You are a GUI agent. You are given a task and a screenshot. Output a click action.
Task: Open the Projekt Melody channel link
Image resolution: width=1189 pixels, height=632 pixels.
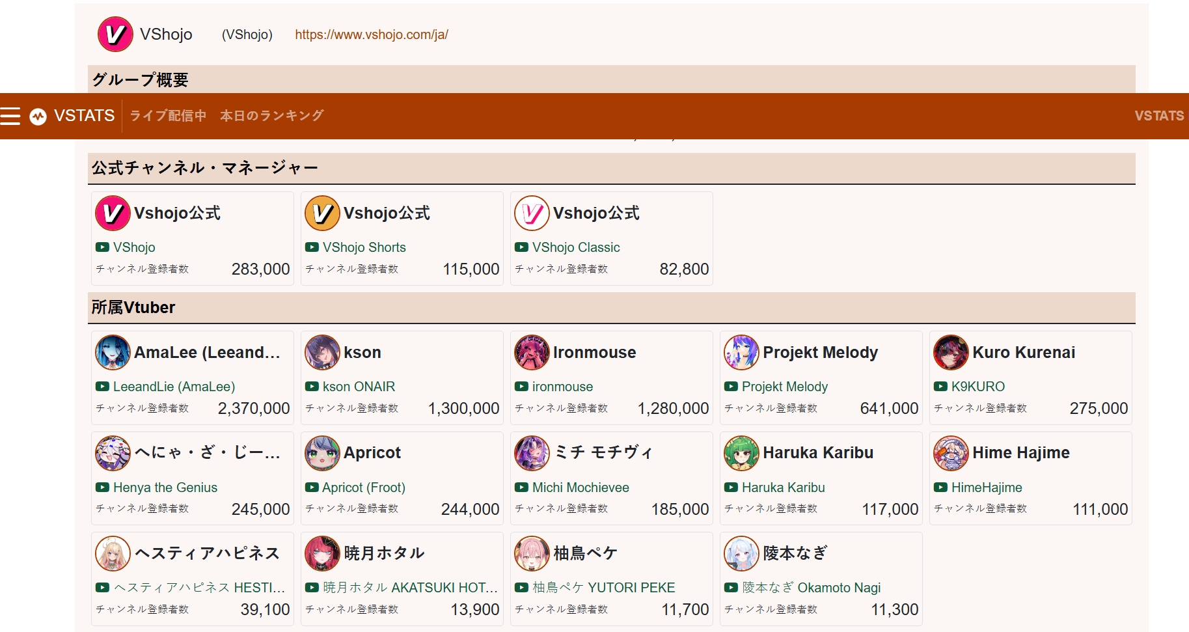coord(785,387)
